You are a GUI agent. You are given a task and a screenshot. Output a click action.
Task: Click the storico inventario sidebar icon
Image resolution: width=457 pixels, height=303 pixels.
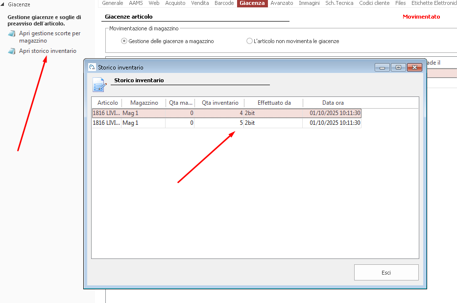pyautogui.click(x=12, y=51)
